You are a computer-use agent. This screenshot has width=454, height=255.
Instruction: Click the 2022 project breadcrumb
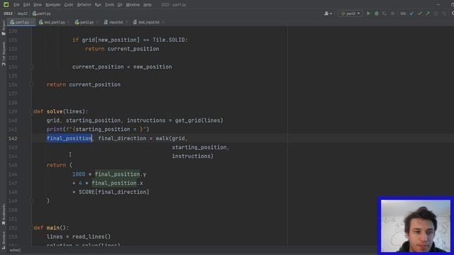pyautogui.click(x=8, y=13)
